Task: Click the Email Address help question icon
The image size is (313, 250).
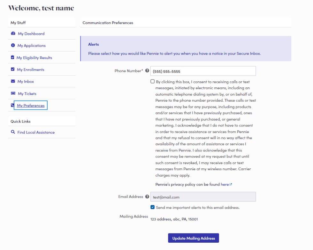Action: pyautogui.click(x=147, y=197)
